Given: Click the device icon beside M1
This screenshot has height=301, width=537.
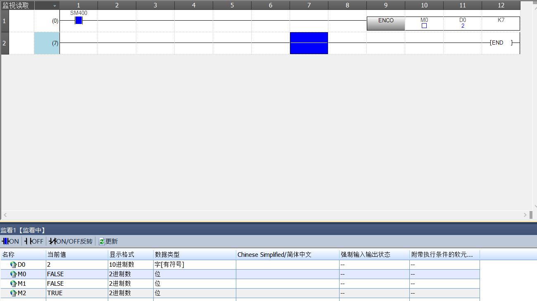Looking at the screenshot, I should coord(13,284).
